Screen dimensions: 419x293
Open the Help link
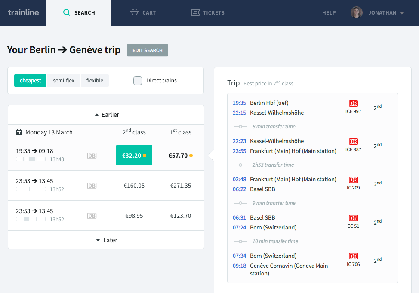click(329, 13)
